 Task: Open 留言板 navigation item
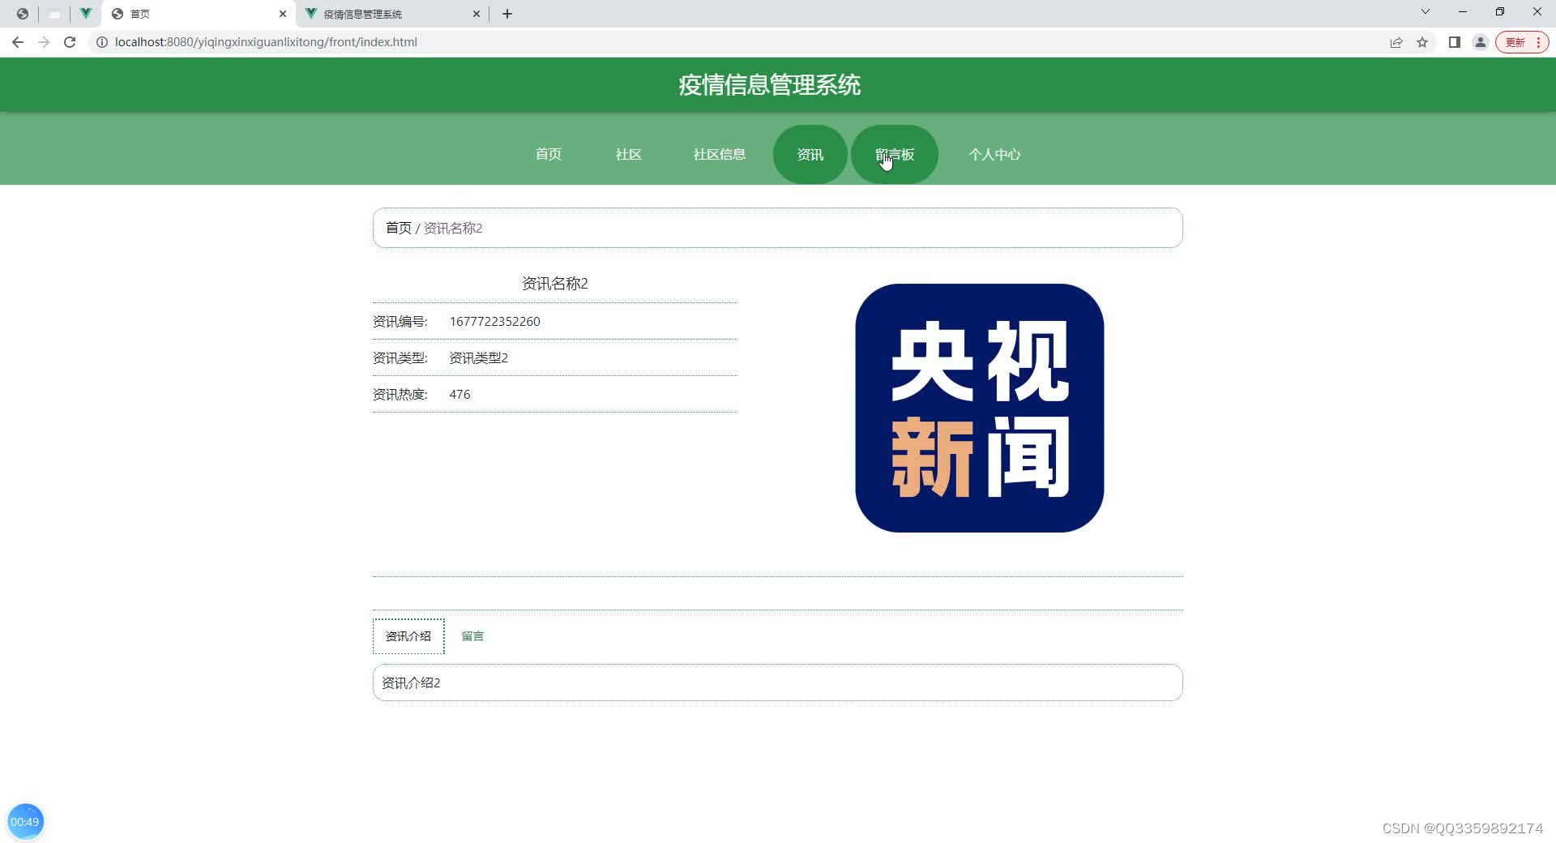click(895, 154)
